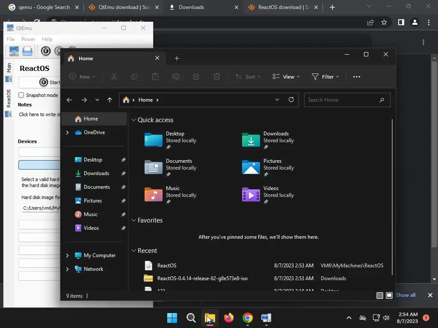
Task: Collapse the Recent section
Action: 134,251
